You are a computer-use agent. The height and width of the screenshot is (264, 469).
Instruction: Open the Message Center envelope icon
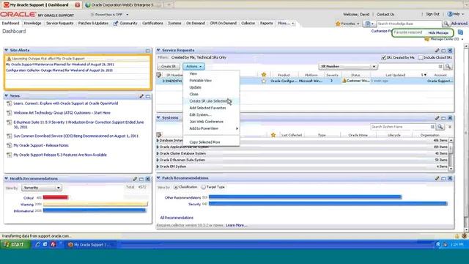(426, 39)
